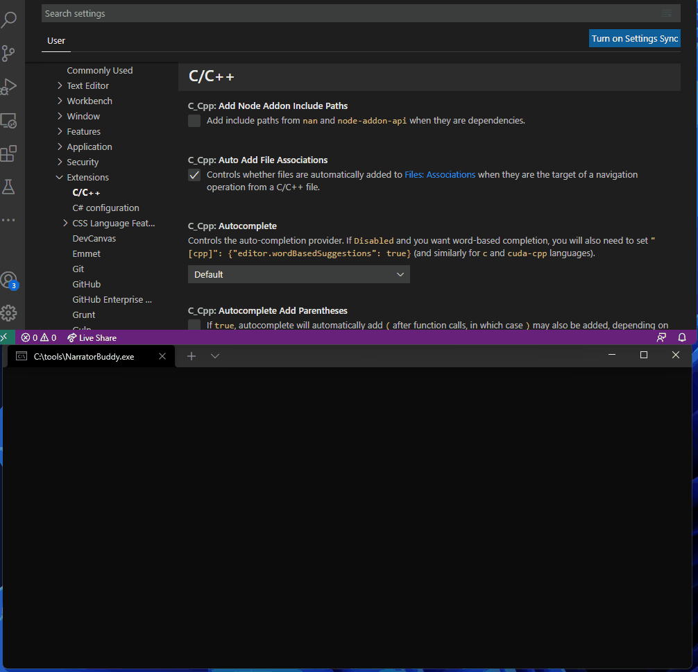Expand the Text Editor settings group
The width and height of the screenshot is (698, 672).
click(x=87, y=85)
